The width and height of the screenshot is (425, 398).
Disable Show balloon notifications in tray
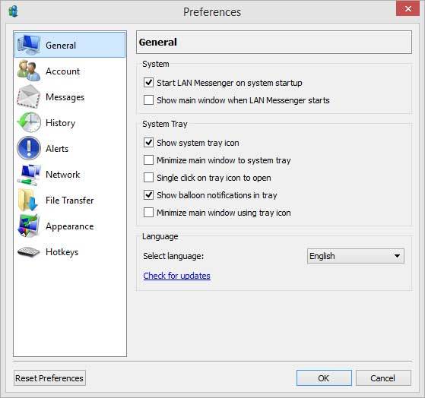pos(148,195)
